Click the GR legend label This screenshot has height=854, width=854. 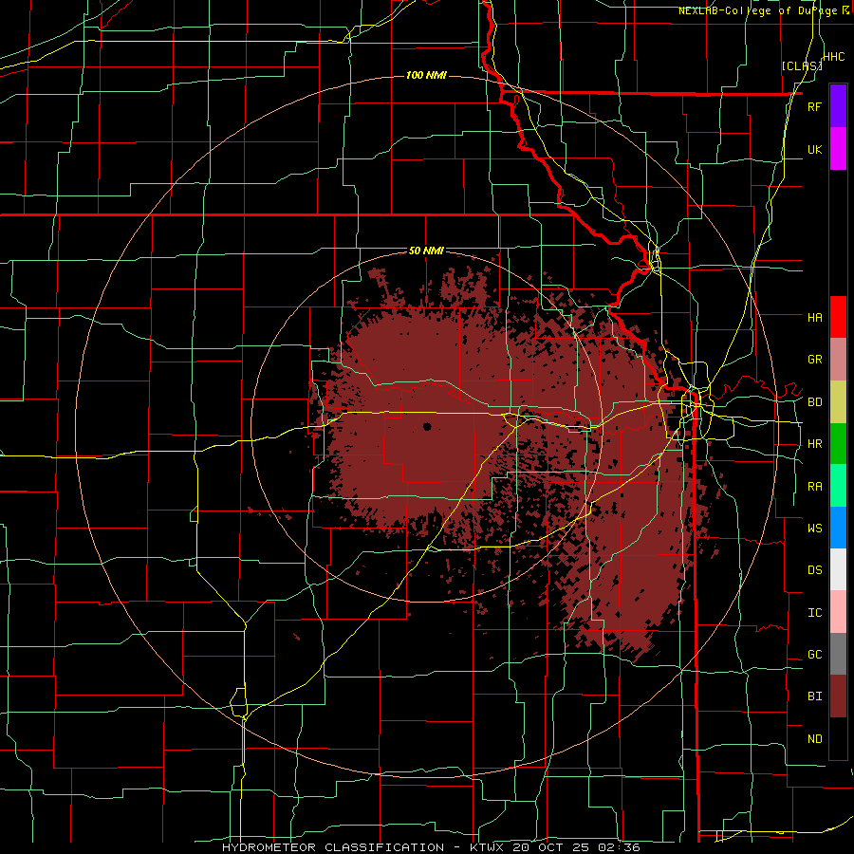[814, 360]
